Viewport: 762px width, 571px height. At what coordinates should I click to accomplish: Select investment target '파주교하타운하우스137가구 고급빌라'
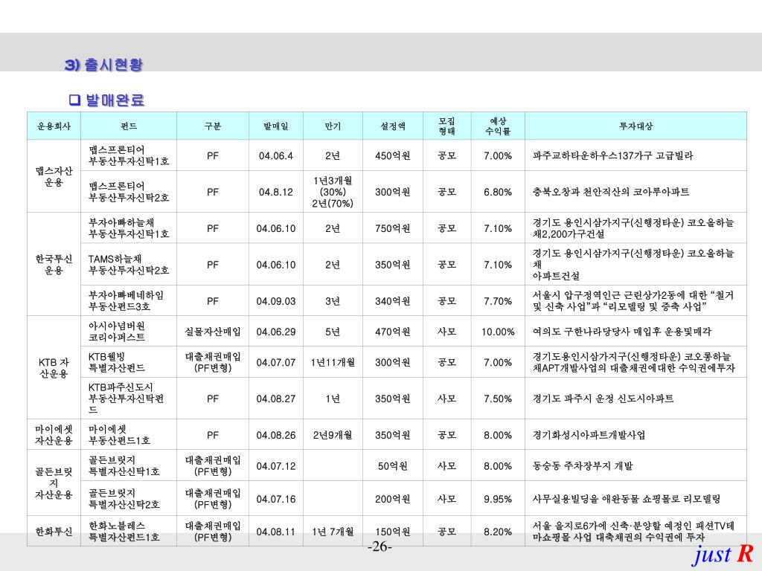pos(613,156)
